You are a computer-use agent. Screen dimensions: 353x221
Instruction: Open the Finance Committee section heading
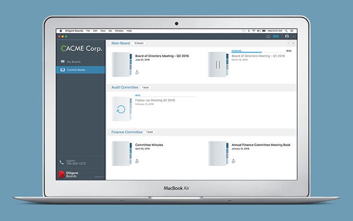pyautogui.click(x=126, y=132)
